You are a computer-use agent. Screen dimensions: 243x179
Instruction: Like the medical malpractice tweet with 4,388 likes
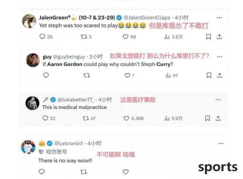[x=126, y=118]
